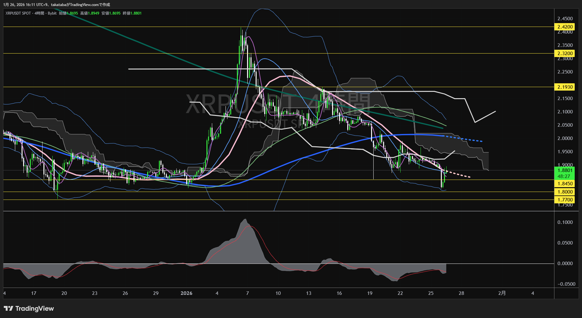
Task: Click the 0.0000 zero level on indicator scale
Action: 565,264
